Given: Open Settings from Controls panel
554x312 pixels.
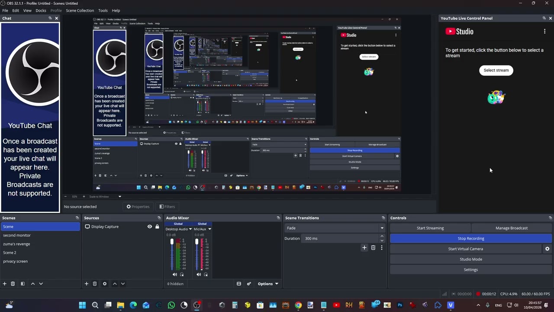Looking at the screenshot, I should point(471,270).
